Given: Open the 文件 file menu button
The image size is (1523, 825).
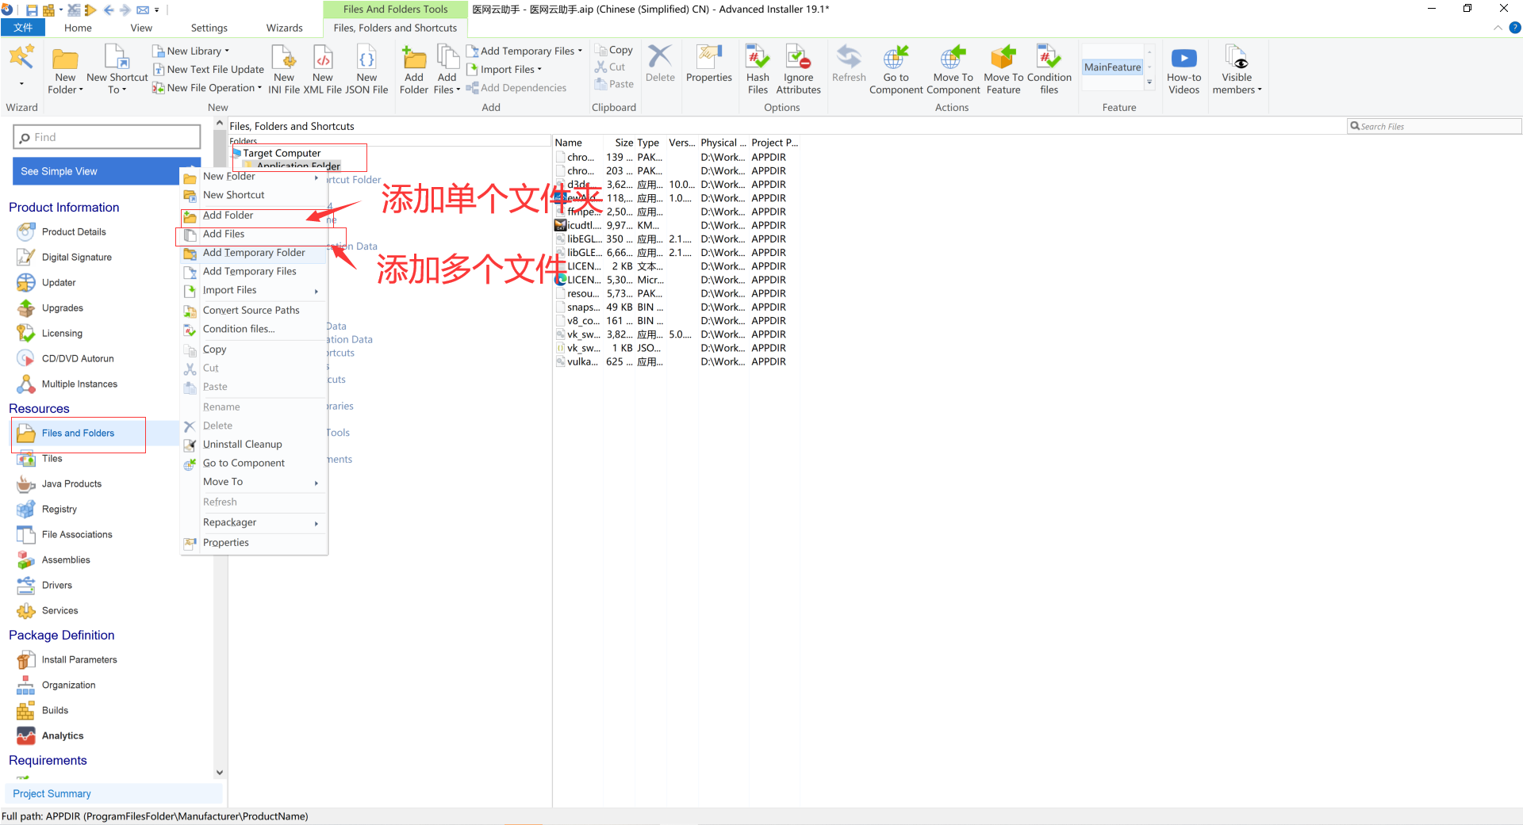Looking at the screenshot, I should 23,28.
